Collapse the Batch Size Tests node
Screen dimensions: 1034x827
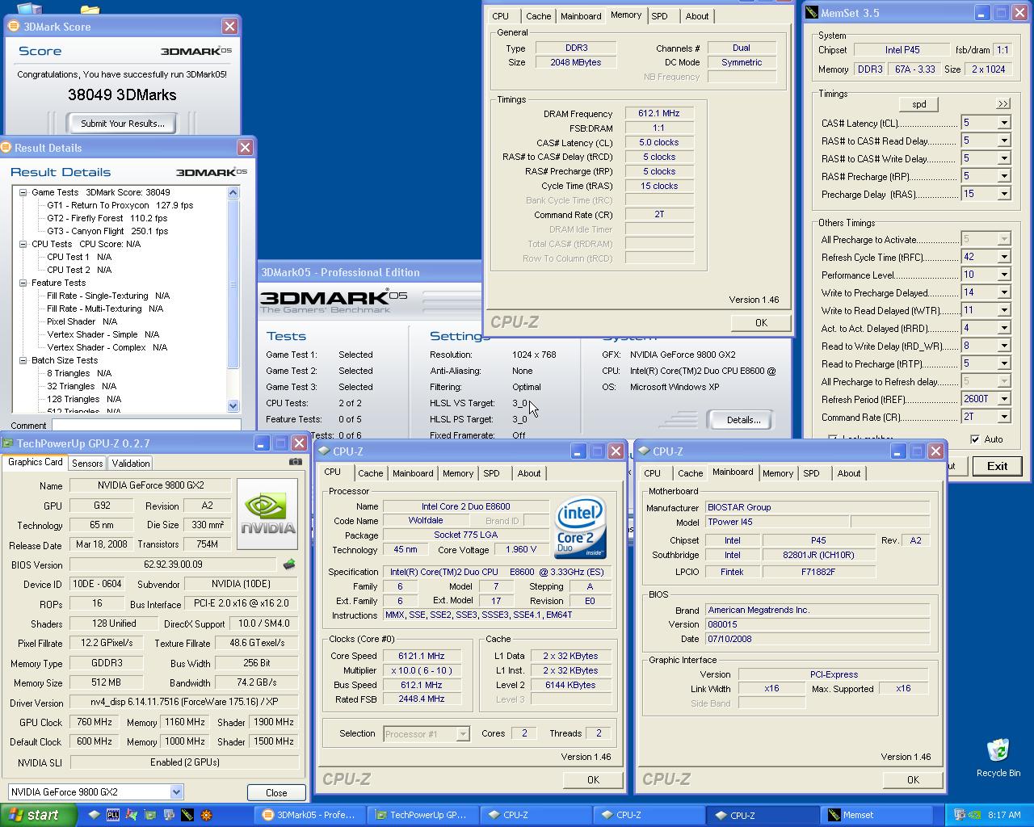pyautogui.click(x=23, y=360)
